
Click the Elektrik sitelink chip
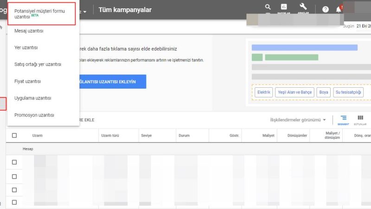(x=264, y=92)
